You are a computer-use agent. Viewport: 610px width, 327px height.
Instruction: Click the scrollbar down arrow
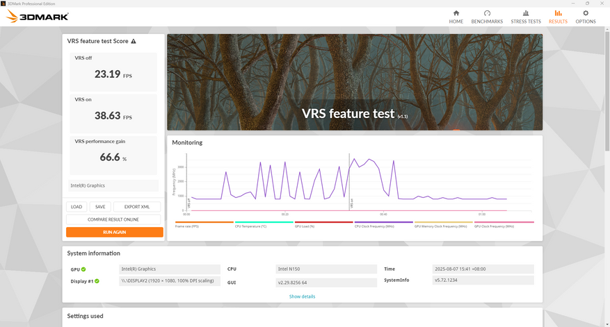point(607,324)
